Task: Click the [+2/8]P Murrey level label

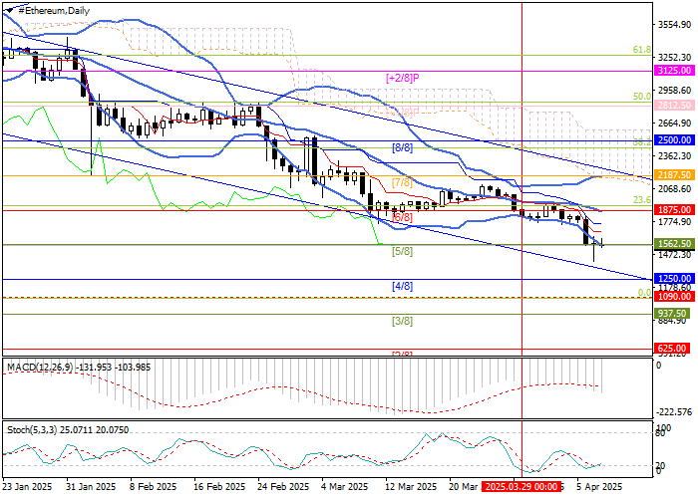Action: click(402, 77)
